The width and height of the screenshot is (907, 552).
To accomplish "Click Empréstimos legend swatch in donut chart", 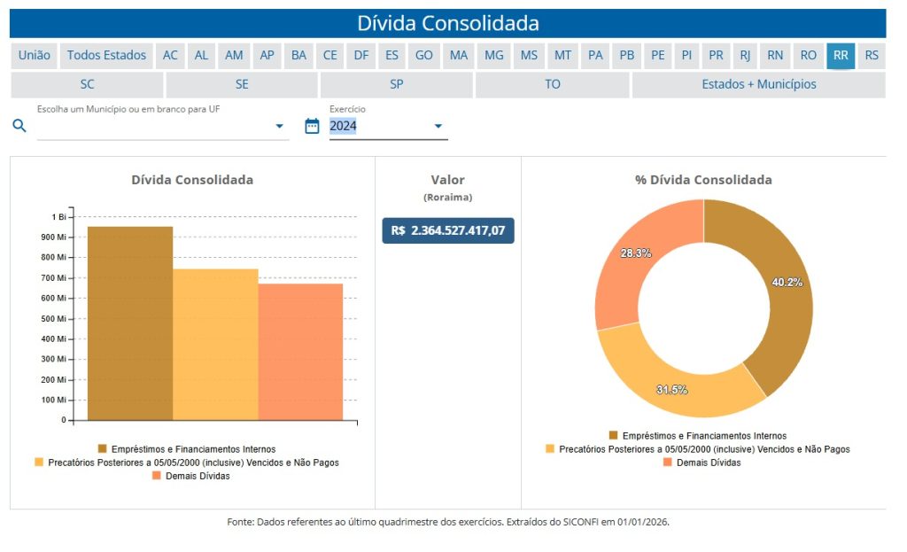I will 614,436.
